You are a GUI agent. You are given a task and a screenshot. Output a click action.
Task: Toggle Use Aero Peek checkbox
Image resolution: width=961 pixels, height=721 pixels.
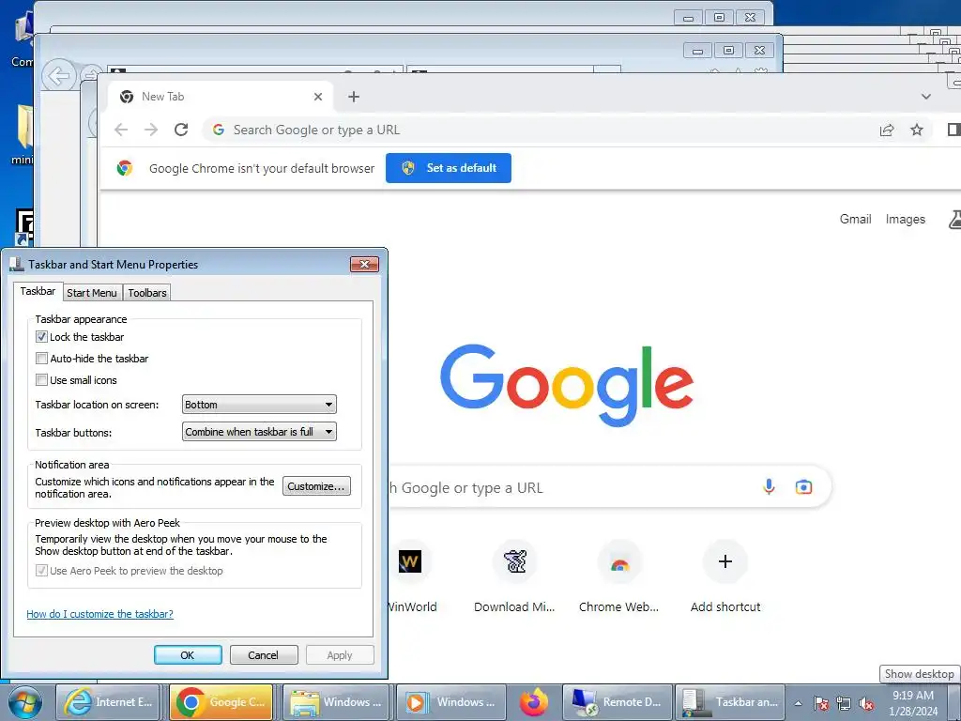[x=41, y=570]
